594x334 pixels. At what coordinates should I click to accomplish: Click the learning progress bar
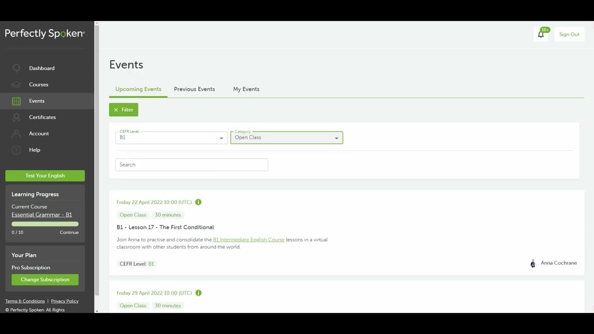pos(45,224)
